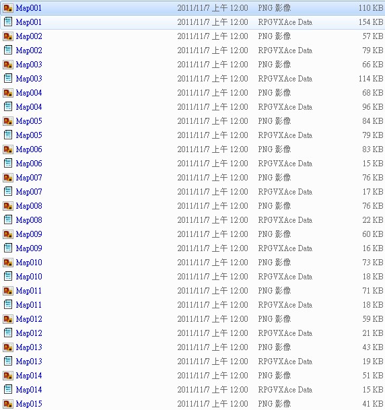The width and height of the screenshot is (385, 410).
Task: Select the Map003 RPGVXAce Data icon
Action: click(x=8, y=79)
